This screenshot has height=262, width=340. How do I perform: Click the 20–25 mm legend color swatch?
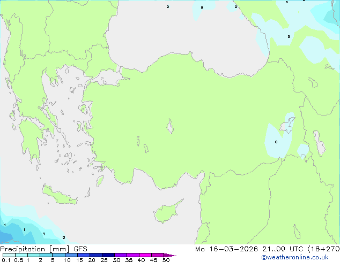(96, 255)
